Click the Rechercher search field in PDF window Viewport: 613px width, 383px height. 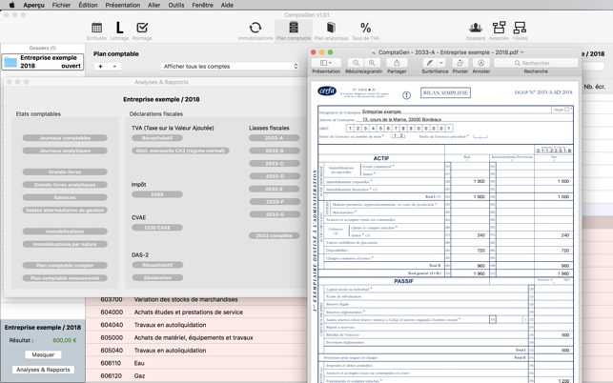click(x=536, y=63)
